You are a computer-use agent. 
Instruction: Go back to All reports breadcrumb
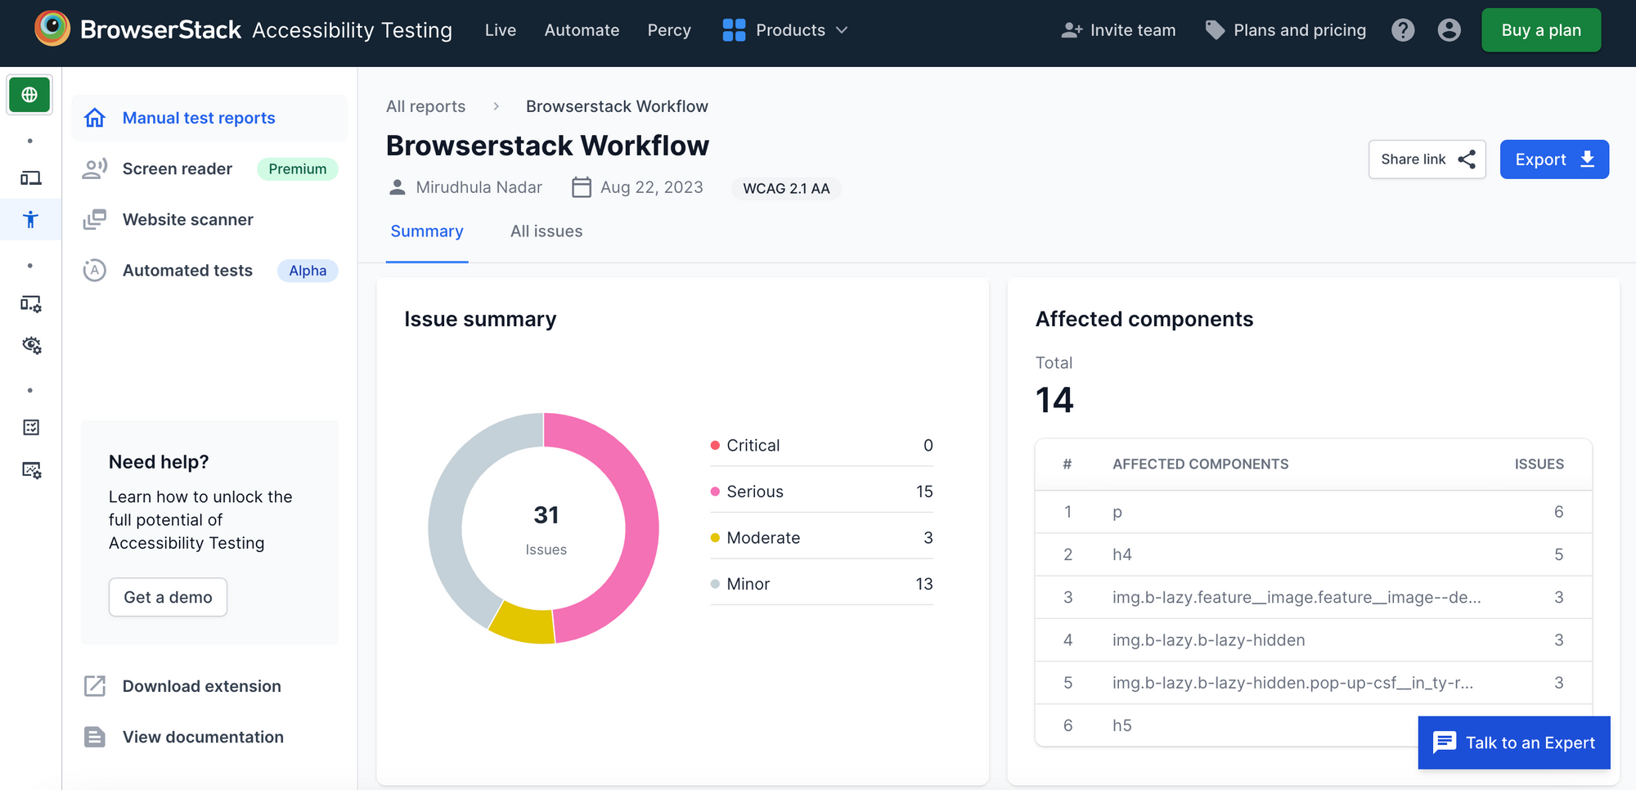(x=425, y=106)
